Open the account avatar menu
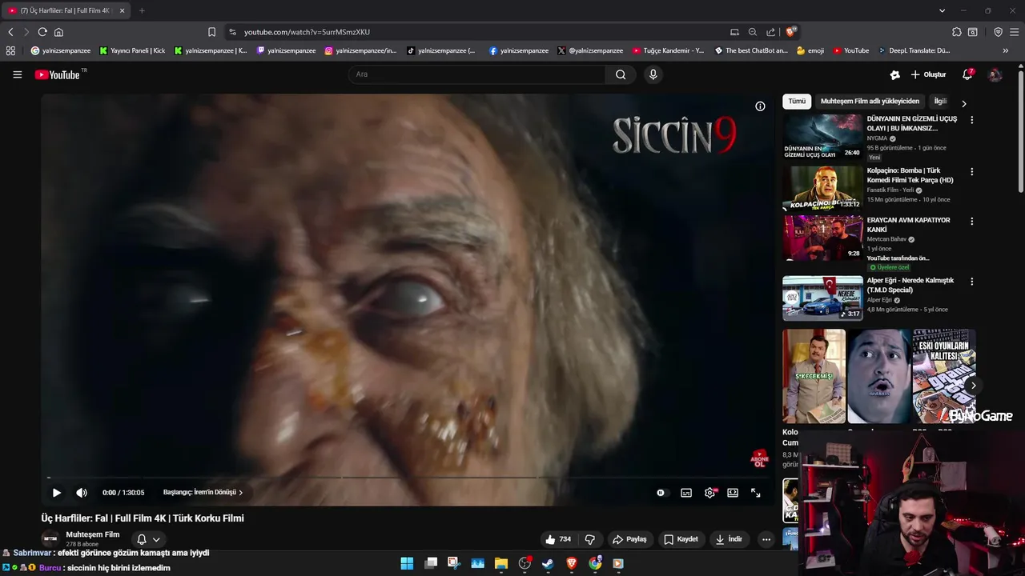The height and width of the screenshot is (576, 1025). (x=995, y=74)
